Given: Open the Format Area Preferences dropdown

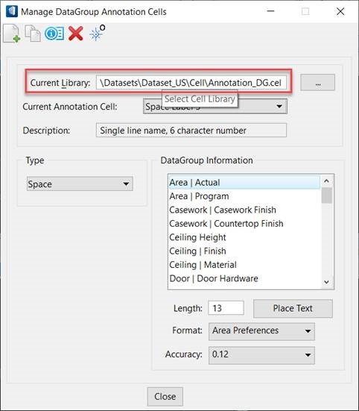Looking at the screenshot, I should coord(261,331).
